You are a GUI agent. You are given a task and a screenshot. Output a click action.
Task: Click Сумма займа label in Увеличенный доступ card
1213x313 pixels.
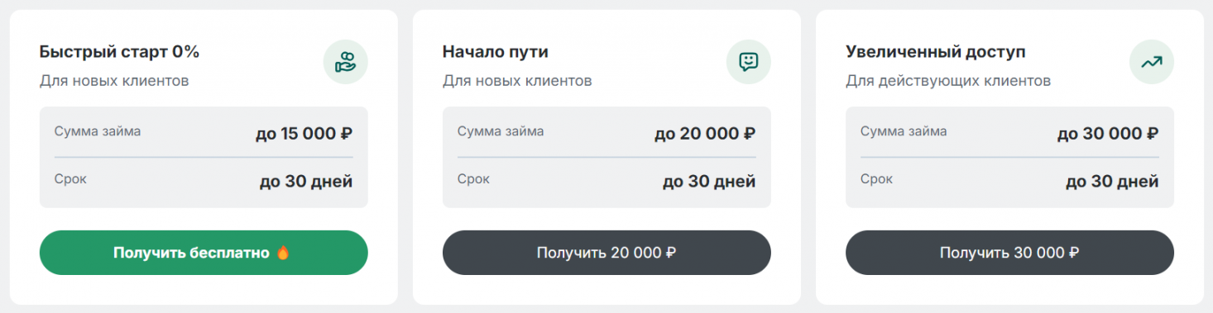click(x=904, y=131)
